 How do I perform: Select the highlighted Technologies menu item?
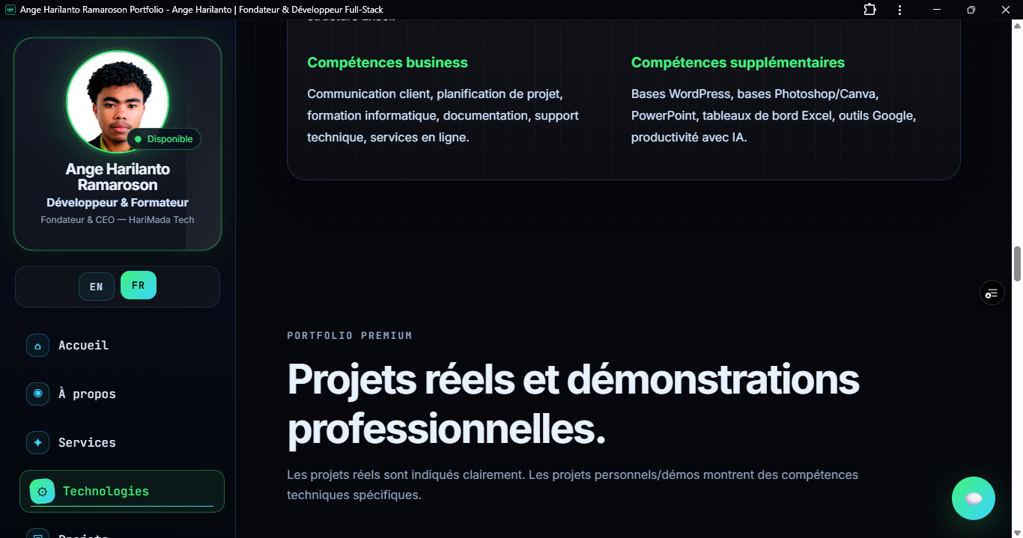point(122,492)
